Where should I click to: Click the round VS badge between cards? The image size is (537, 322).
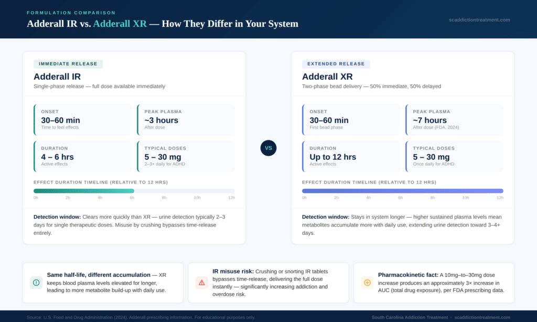click(x=268, y=148)
